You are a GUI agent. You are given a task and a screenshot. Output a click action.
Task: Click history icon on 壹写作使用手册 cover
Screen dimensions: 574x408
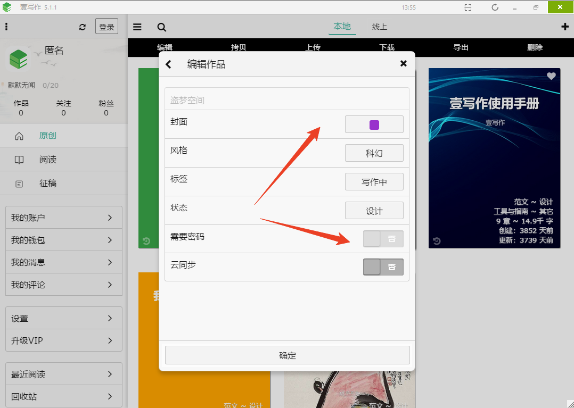[x=437, y=241]
